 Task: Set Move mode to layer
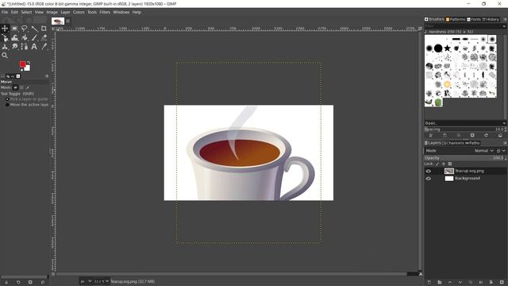15,87
